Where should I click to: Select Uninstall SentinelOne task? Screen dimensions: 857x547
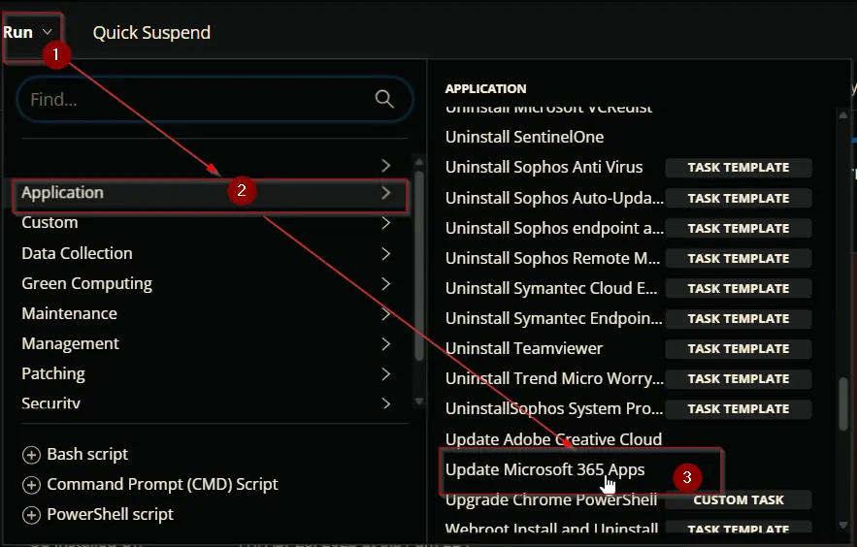tap(525, 137)
